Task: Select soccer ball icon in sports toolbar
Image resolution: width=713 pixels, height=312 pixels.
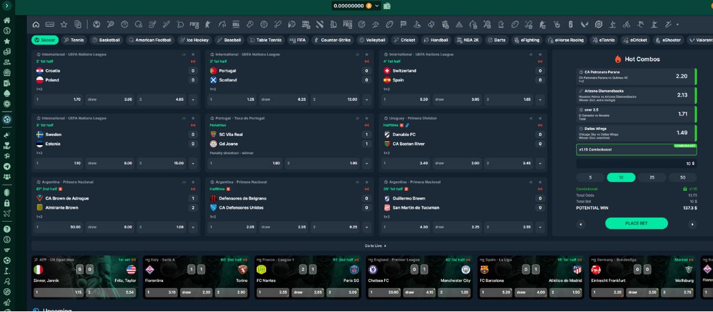Action: (97, 25)
